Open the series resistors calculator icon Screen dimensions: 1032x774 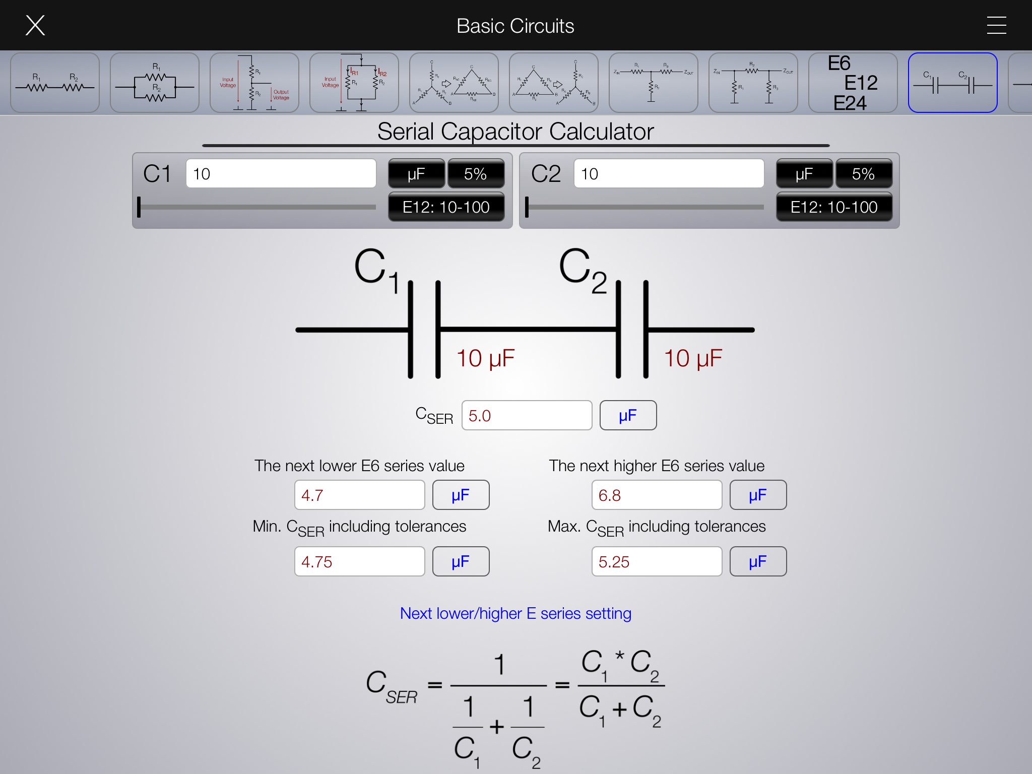[x=54, y=83]
